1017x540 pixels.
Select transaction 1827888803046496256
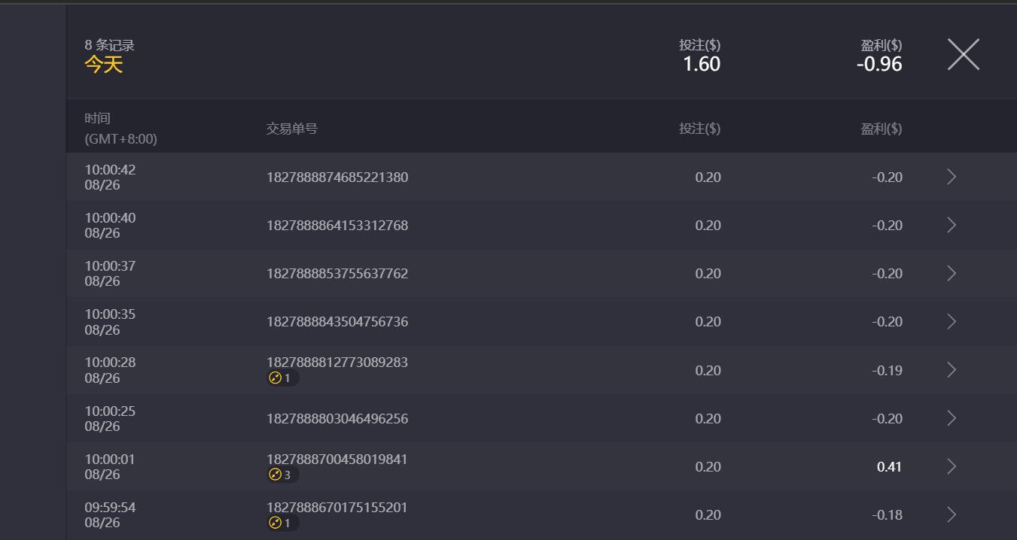[x=336, y=419]
